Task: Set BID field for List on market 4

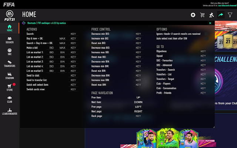Action: 51,66
